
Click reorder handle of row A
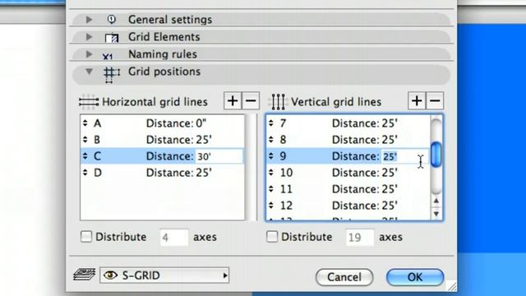85,123
